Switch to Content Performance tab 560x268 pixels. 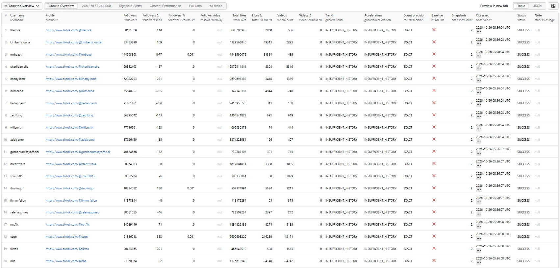(165, 6)
